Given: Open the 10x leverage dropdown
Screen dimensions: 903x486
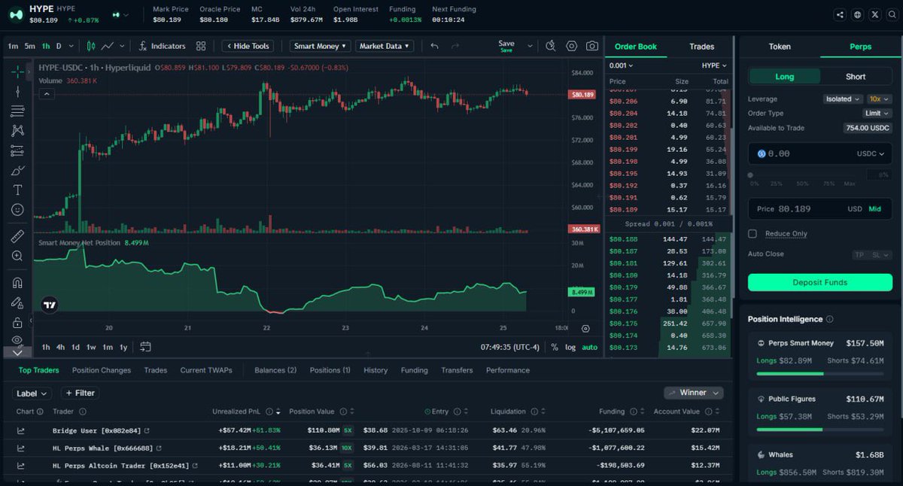Looking at the screenshot, I should 878,99.
